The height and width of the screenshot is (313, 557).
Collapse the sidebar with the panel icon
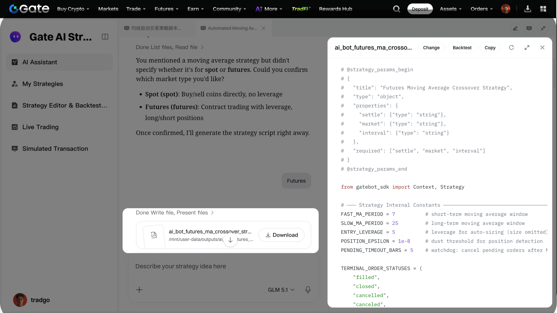105,37
